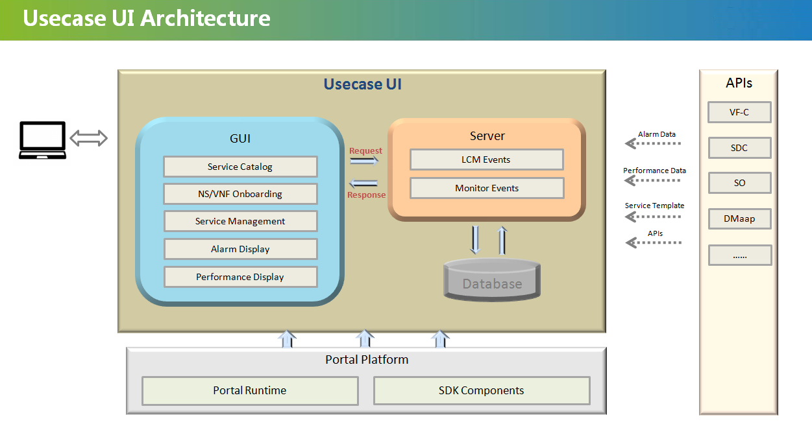Click the VF-C API box
Image resolution: width=812 pixels, height=437 pixels.
(x=739, y=112)
